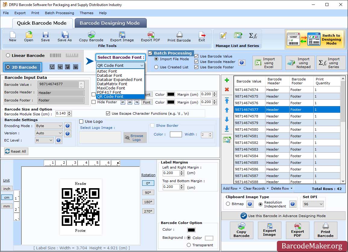Click the Save As toolbar icon
This screenshot has width=348, height=252.
coord(64,37)
